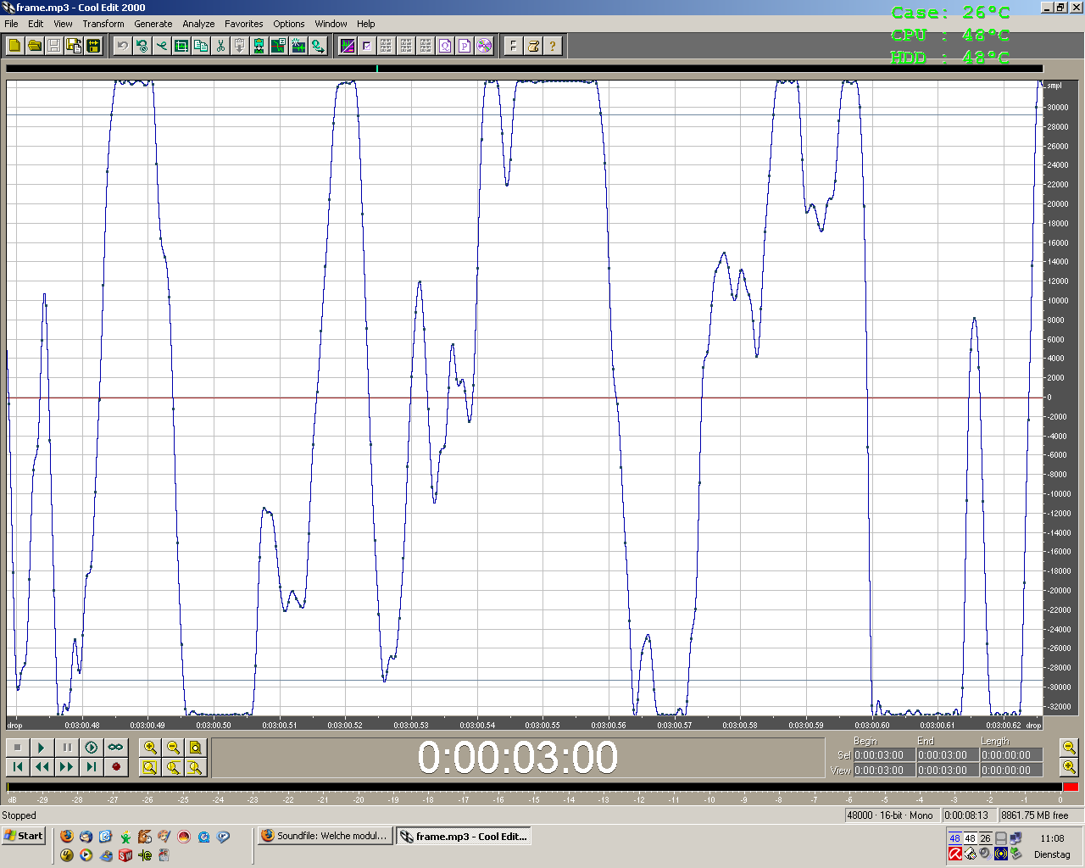The image size is (1085, 868).
Task: Zoom to right edge of selection
Action: 196,767
